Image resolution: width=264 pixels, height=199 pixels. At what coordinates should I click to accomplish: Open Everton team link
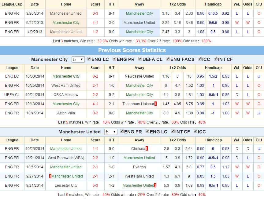[x=139, y=167]
